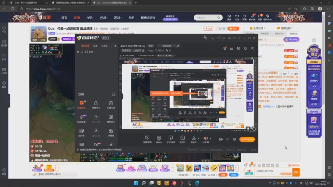Click 修改 button next to stream title
Image resolution: width=333 pixels, height=187 pixels.
[151, 46]
